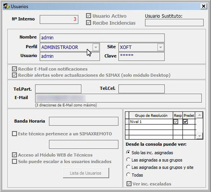Click the Banda Horaria input field
Viewport: 211px width, 192px height.
point(83,121)
